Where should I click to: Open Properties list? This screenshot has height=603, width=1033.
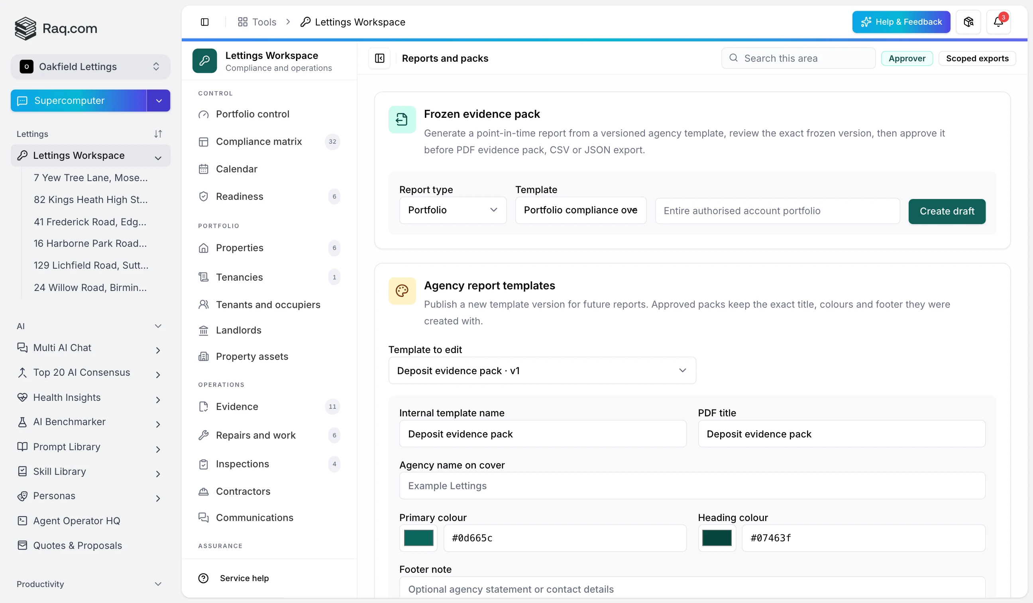269,248
